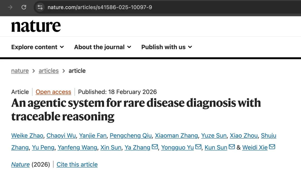Click the envelope icon beside Weidi Xie
The width and height of the screenshot is (301, 183).
coord(272,147)
